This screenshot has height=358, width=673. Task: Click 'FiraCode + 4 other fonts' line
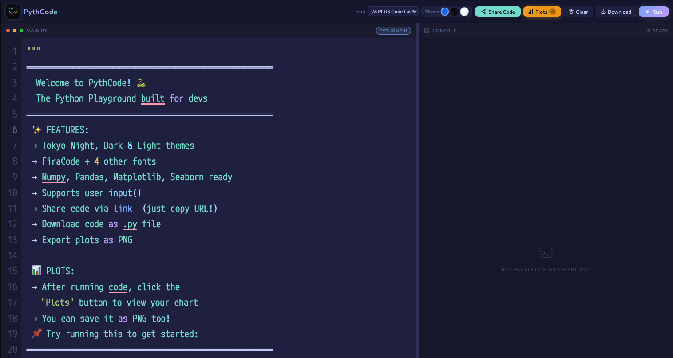point(94,161)
